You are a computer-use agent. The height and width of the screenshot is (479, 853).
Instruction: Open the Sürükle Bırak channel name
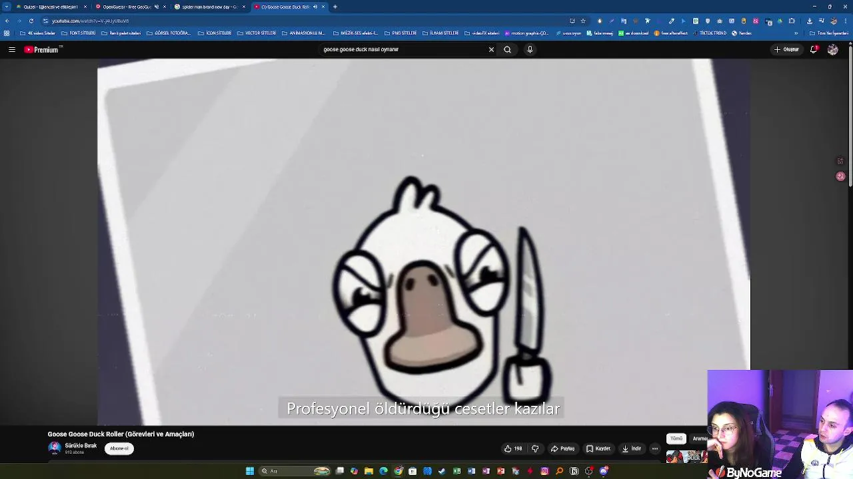(x=81, y=446)
